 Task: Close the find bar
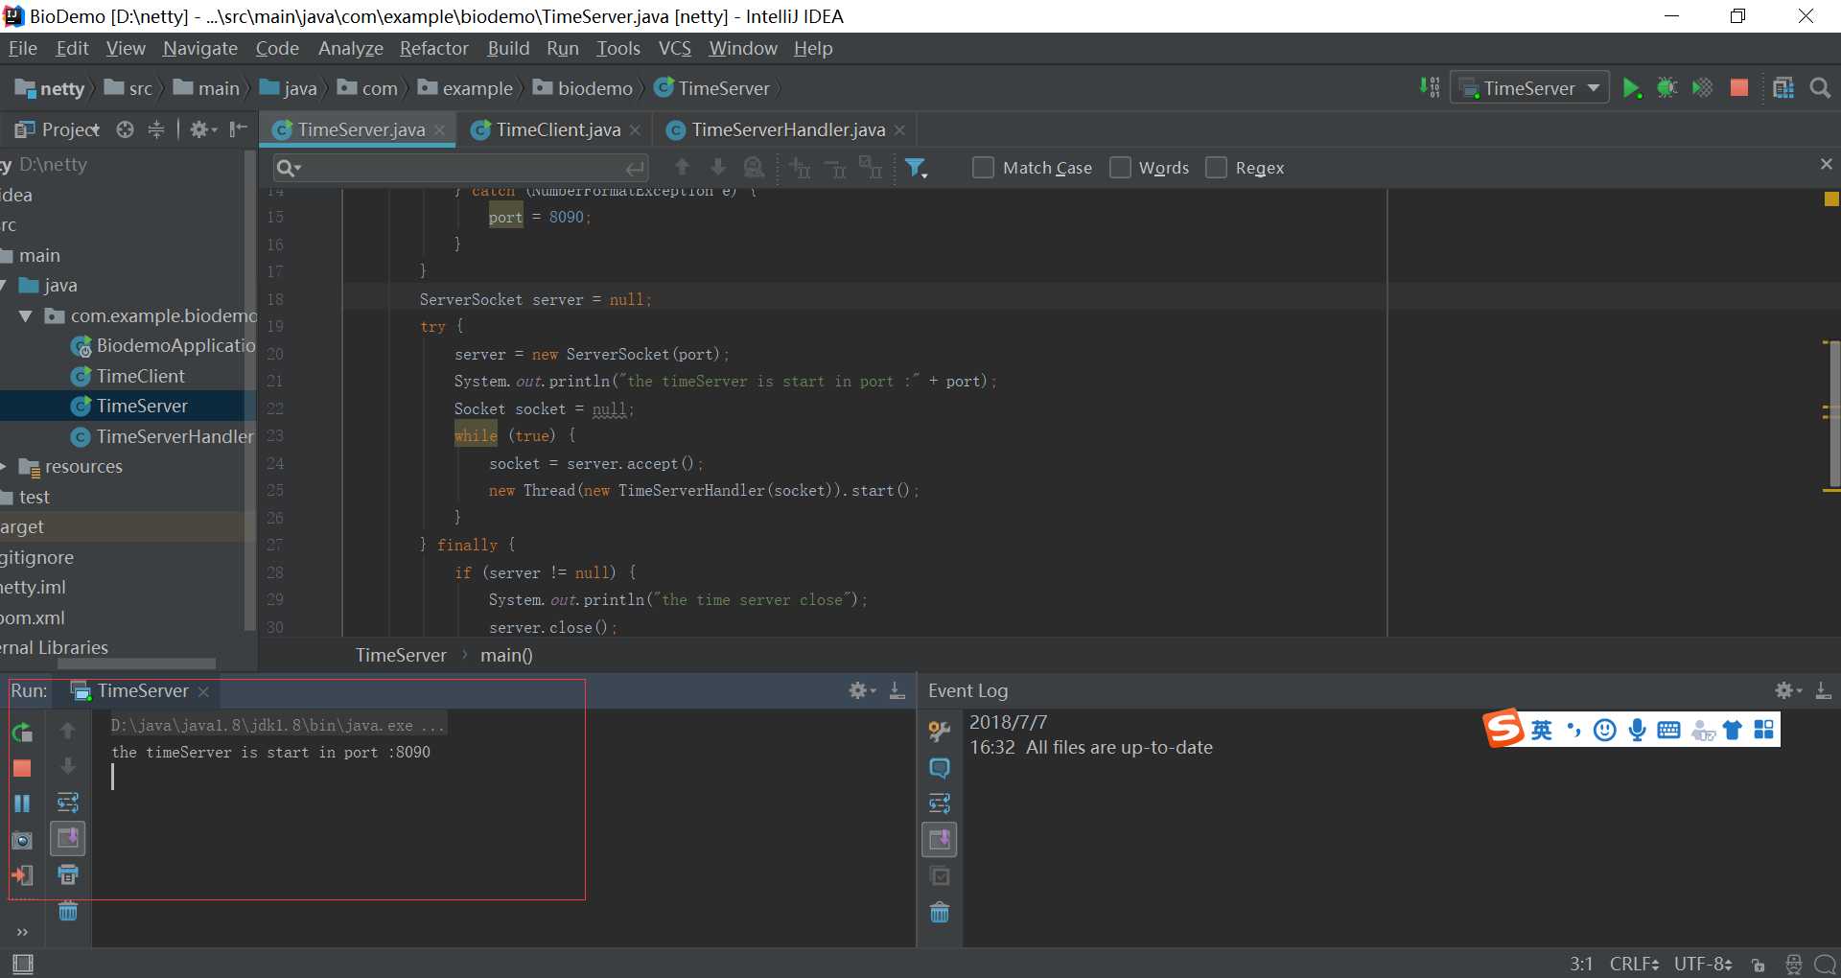click(1826, 165)
